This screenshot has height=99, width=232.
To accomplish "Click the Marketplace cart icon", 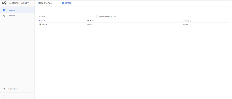I will [x=4, y=89].
